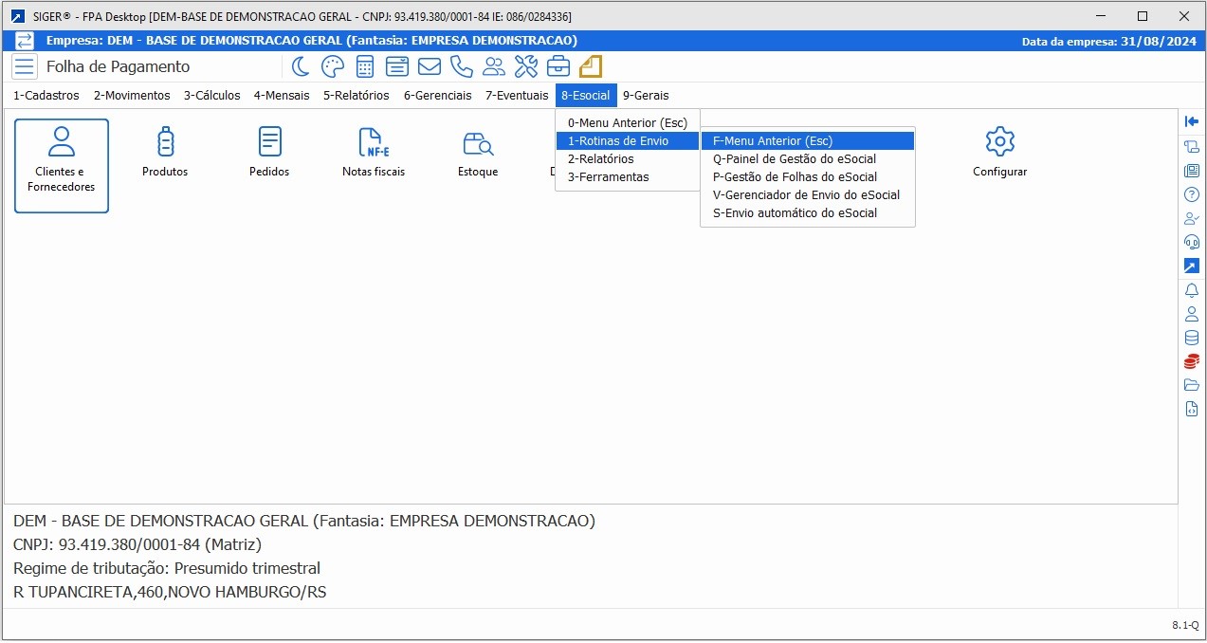Image resolution: width=1207 pixels, height=643 pixels.
Task: Expand the 3-Ferramentas submenu
Action: tap(608, 177)
